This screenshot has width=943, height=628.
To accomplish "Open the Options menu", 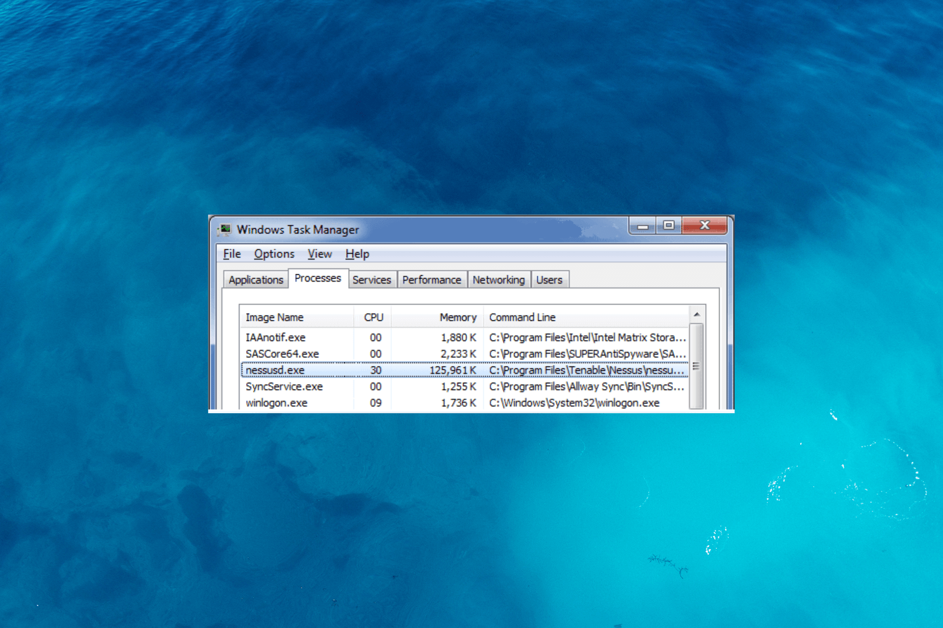I will point(274,254).
